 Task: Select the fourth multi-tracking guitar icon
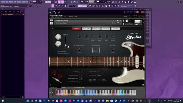(100, 50)
